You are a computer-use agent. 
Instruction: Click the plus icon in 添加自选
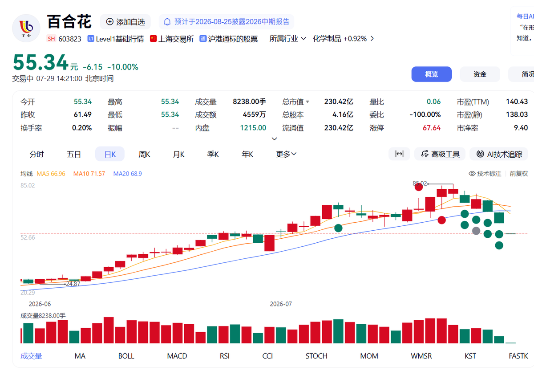click(109, 22)
